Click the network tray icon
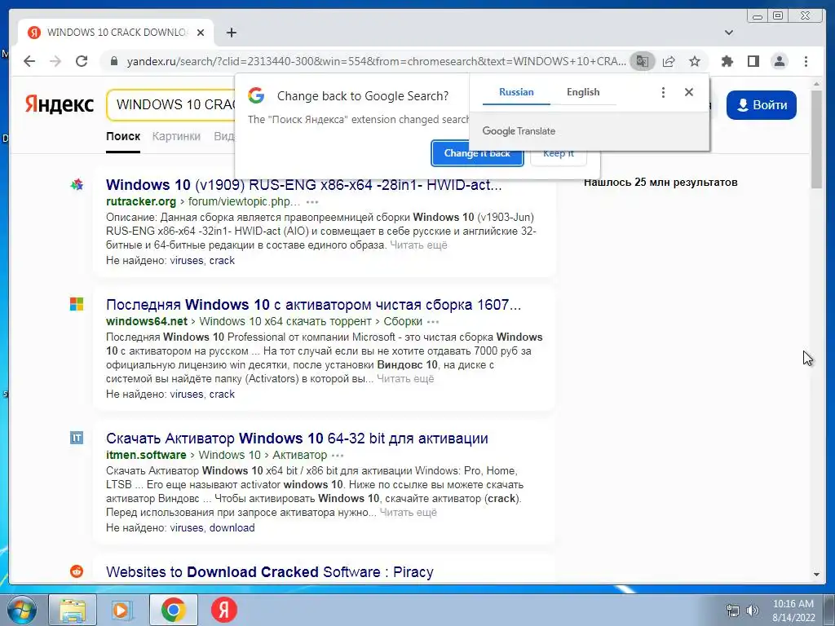 pyautogui.click(x=733, y=611)
